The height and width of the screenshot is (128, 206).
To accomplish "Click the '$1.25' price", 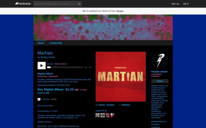I will 69,89.
